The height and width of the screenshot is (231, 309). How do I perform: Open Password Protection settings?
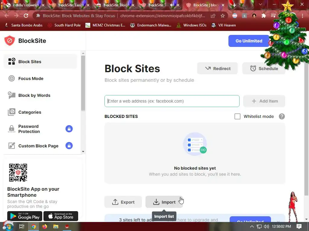click(x=40, y=129)
